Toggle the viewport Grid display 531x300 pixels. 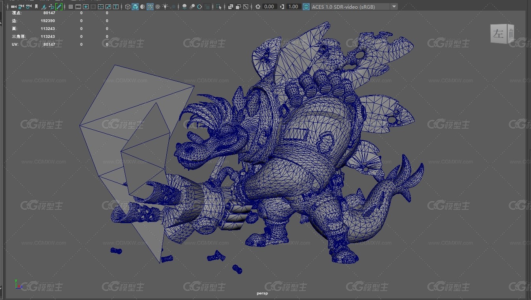pos(71,7)
